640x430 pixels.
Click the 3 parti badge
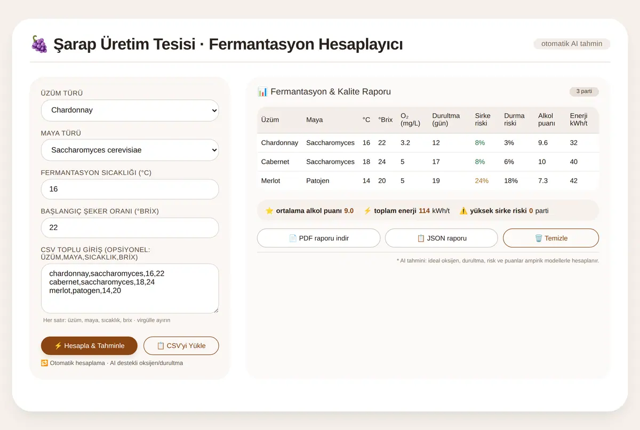click(x=584, y=91)
